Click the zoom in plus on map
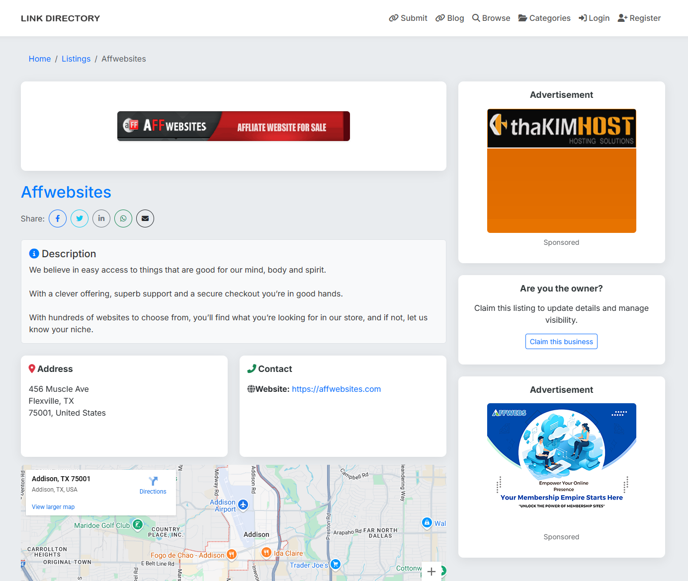688x581 pixels. point(431,572)
